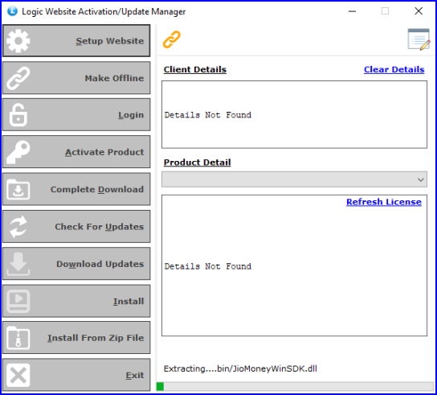
Task: Open the notepad with pencil icon
Action: pyautogui.click(x=419, y=39)
